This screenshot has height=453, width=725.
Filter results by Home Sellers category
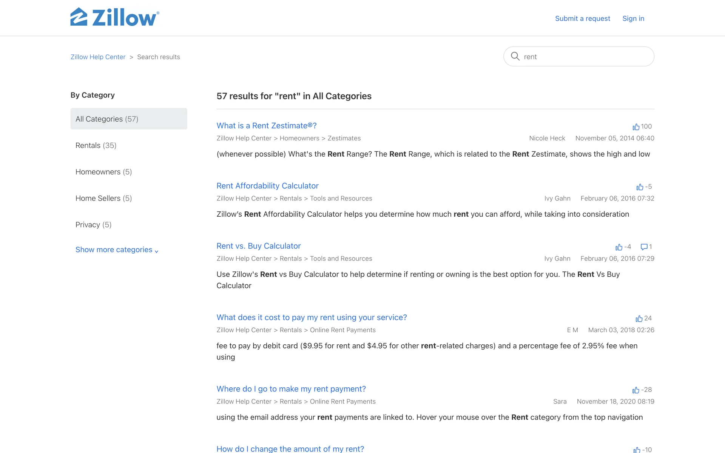pyautogui.click(x=103, y=198)
